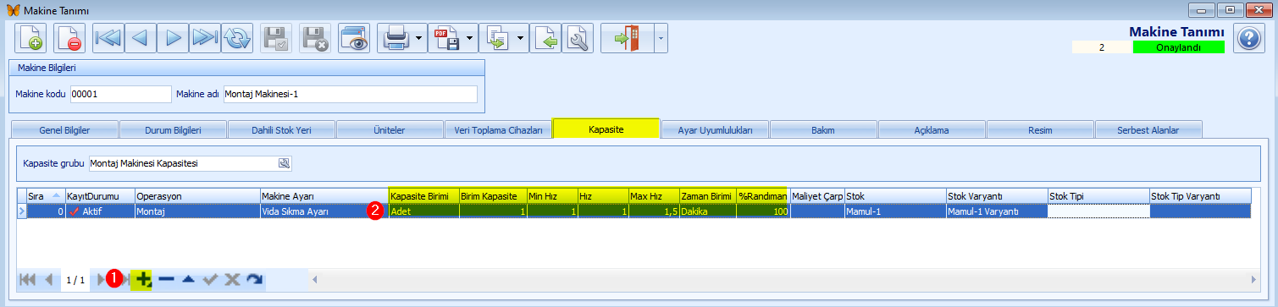Open the preview eye icon

353,39
